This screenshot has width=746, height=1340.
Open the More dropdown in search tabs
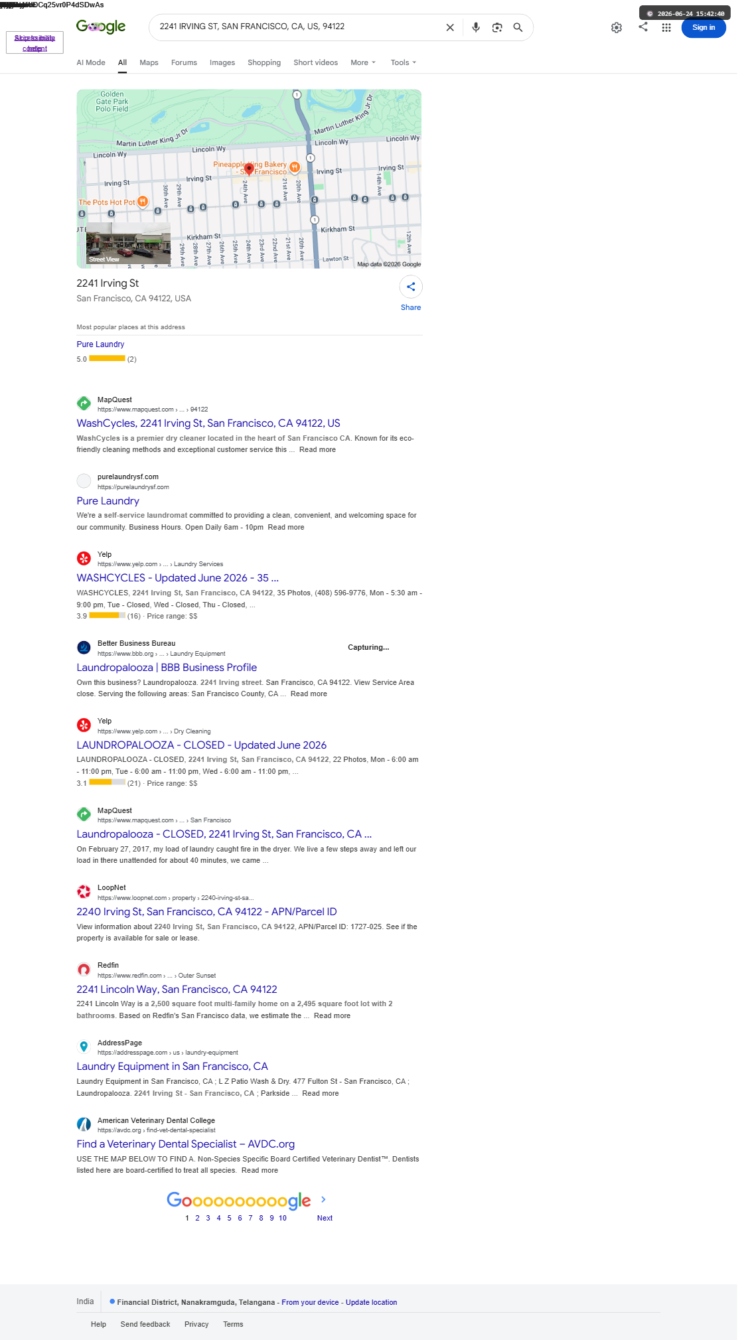[x=363, y=62]
